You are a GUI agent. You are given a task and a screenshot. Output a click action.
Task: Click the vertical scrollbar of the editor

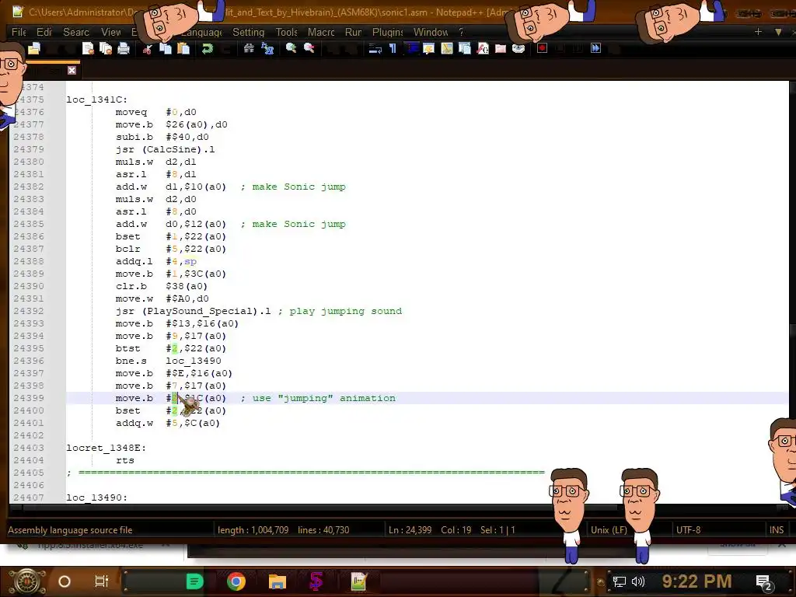[792, 292]
